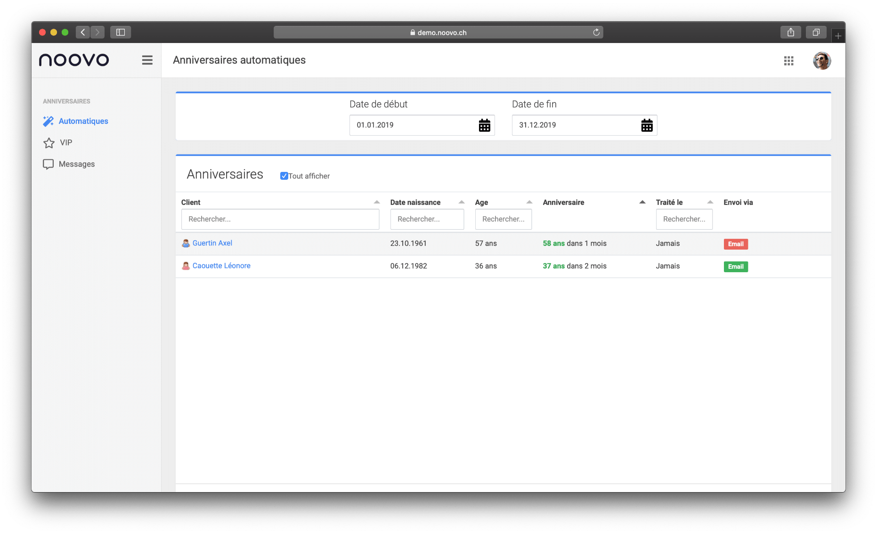Sort by Anniversaire column arrow
Screen dimensions: 877x534
tap(642, 202)
